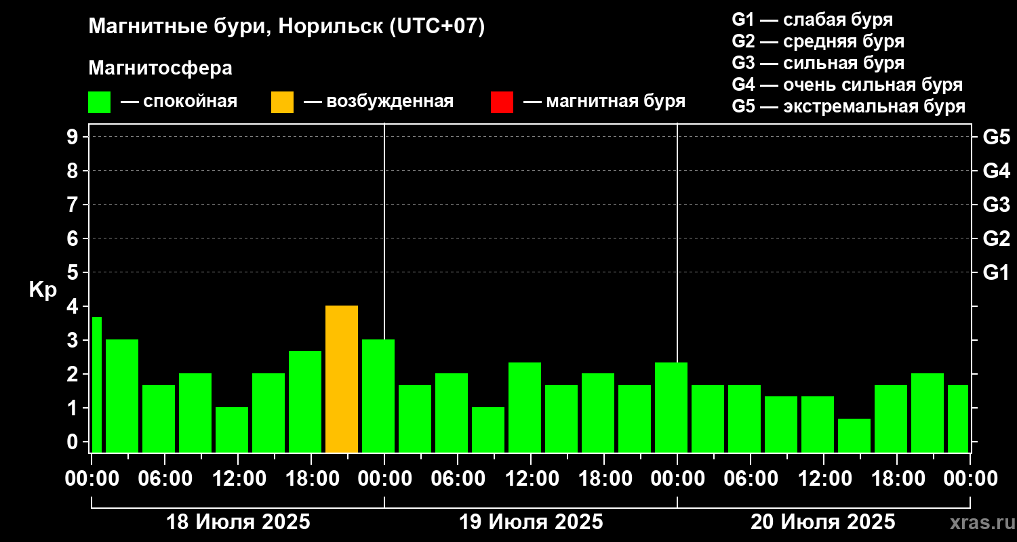Click the '— спокойная' legend label
The width and height of the screenshot is (1017, 542).
[179, 102]
